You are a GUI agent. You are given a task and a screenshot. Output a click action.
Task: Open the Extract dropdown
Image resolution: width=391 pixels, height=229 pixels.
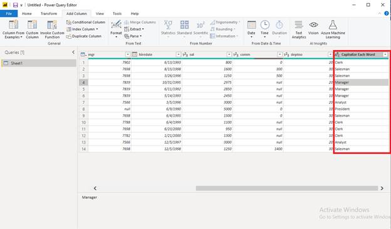[134, 29]
